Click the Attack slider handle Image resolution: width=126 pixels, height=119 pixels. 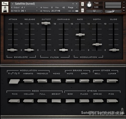click(12, 50)
